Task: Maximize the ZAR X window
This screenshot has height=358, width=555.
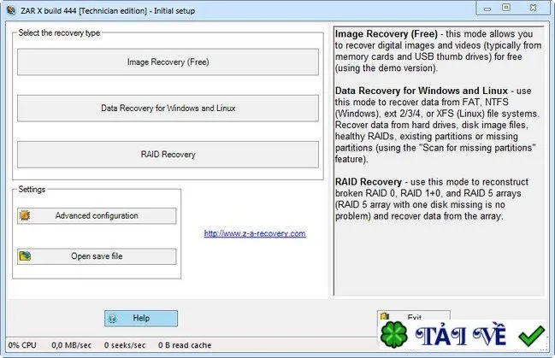Action: [x=506, y=8]
